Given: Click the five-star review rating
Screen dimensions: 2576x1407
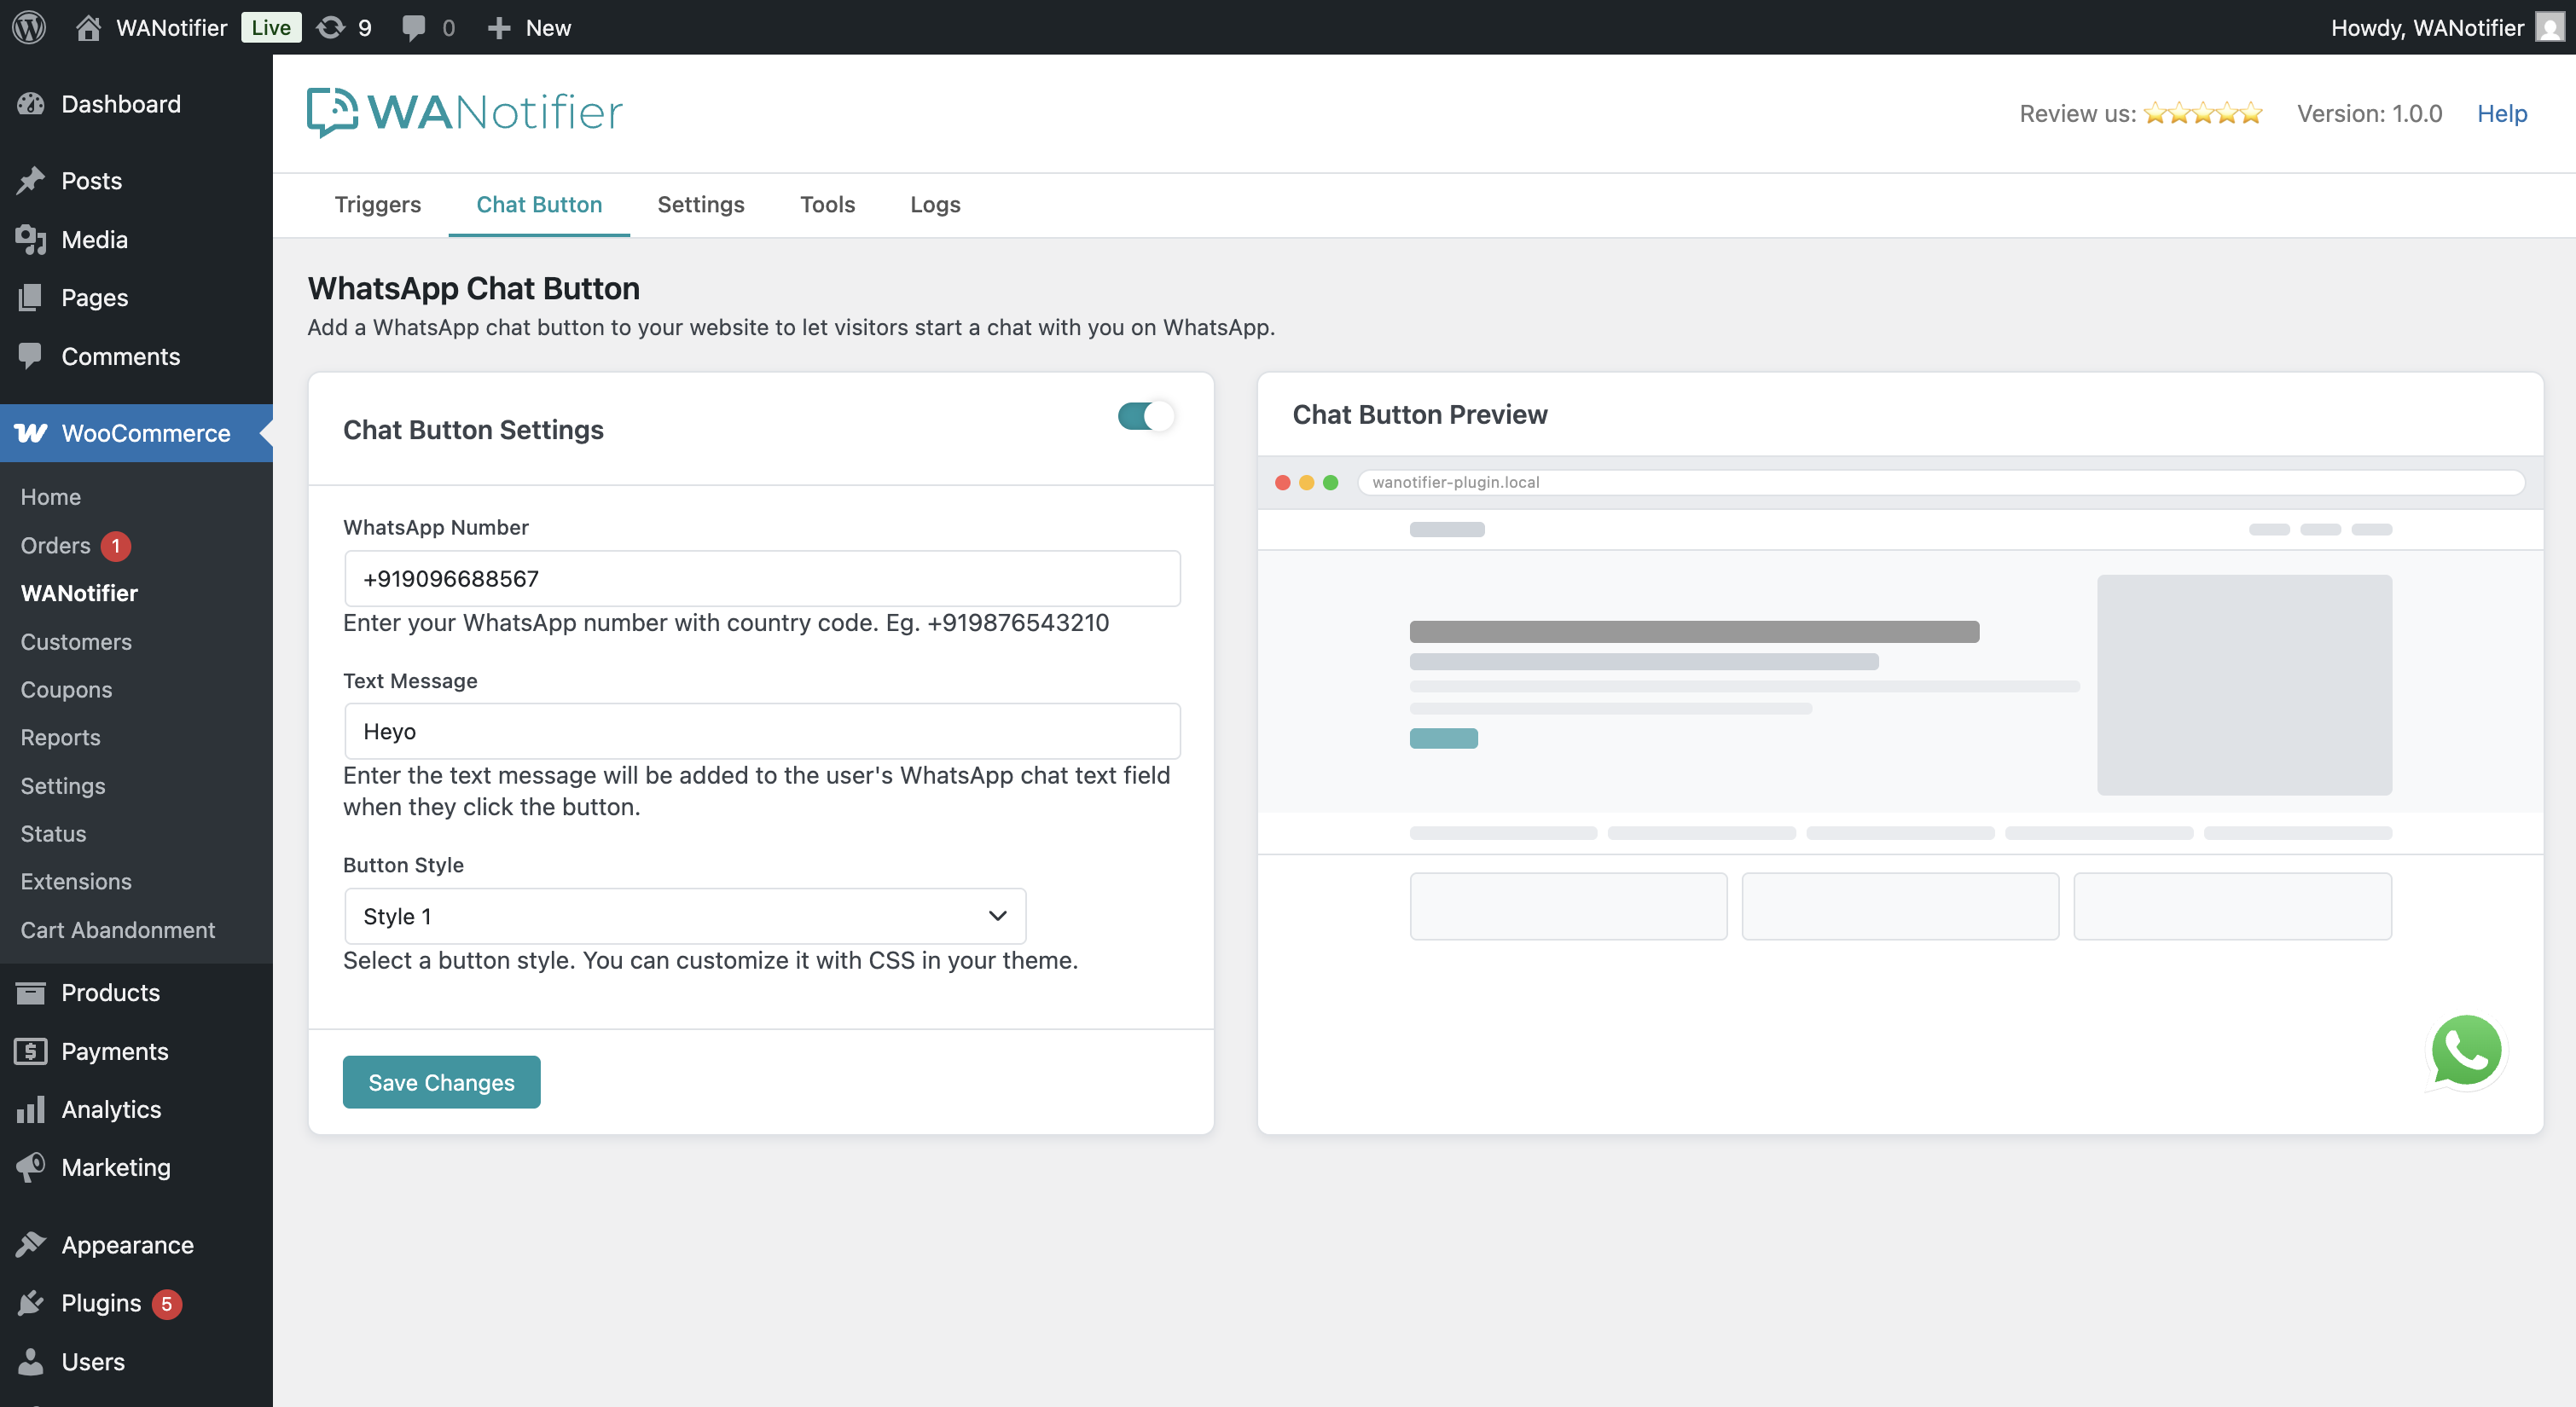Looking at the screenshot, I should tap(2202, 113).
